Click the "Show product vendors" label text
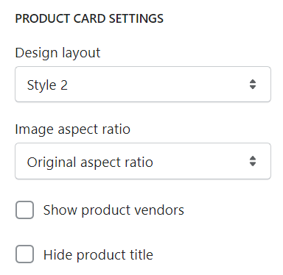This screenshot has width=283, height=275. point(113,210)
